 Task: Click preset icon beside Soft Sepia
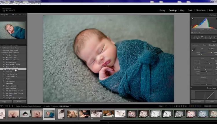(x=4, y=95)
